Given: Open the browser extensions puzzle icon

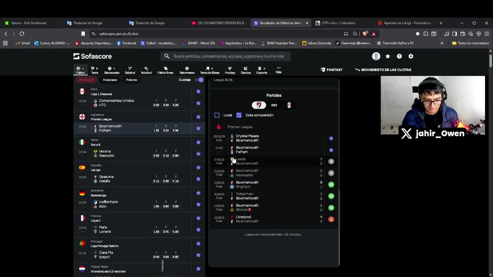Looking at the screenshot, I should click(426, 34).
